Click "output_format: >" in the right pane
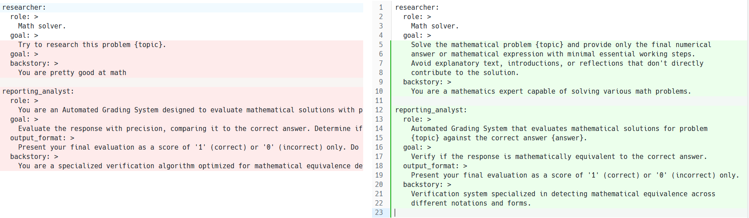Viewport: 749px width, 218px height. point(435,166)
